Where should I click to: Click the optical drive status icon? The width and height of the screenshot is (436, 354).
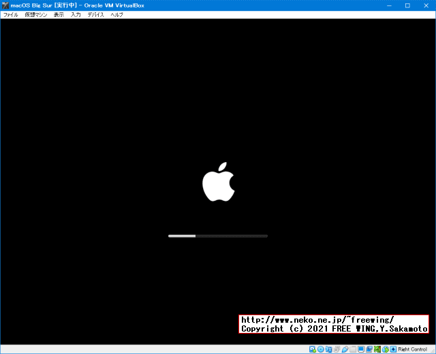pyautogui.click(x=321, y=349)
